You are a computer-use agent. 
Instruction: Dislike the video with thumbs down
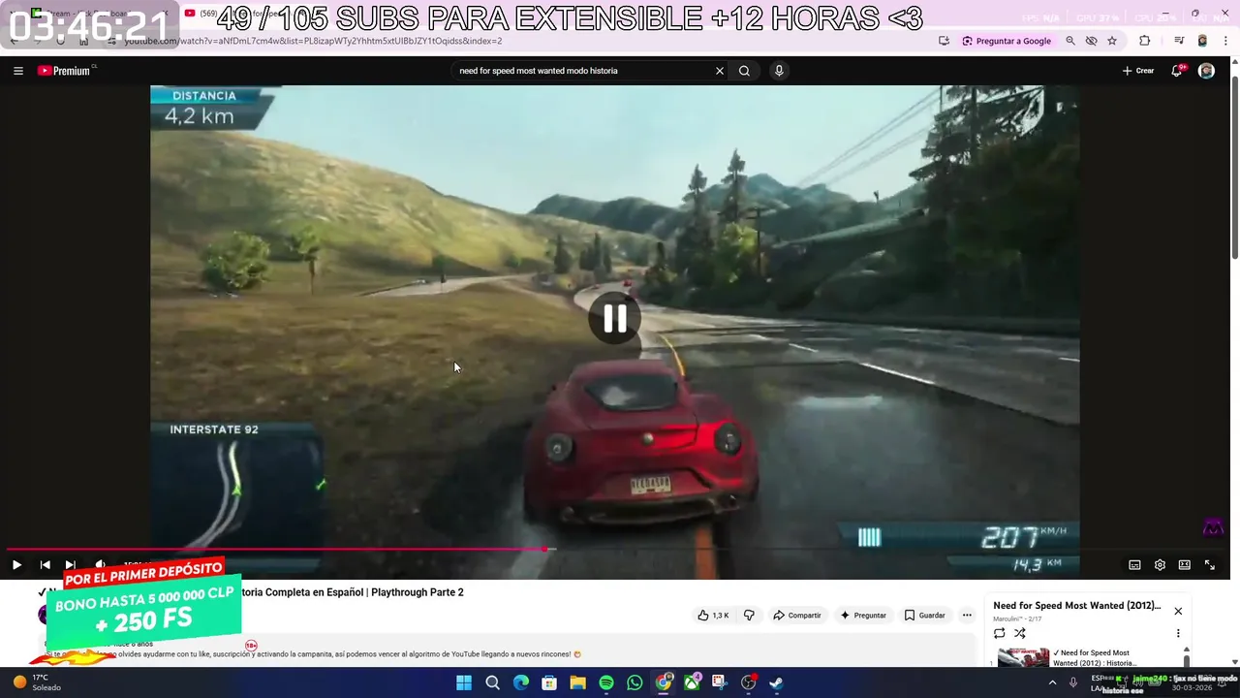[749, 616]
